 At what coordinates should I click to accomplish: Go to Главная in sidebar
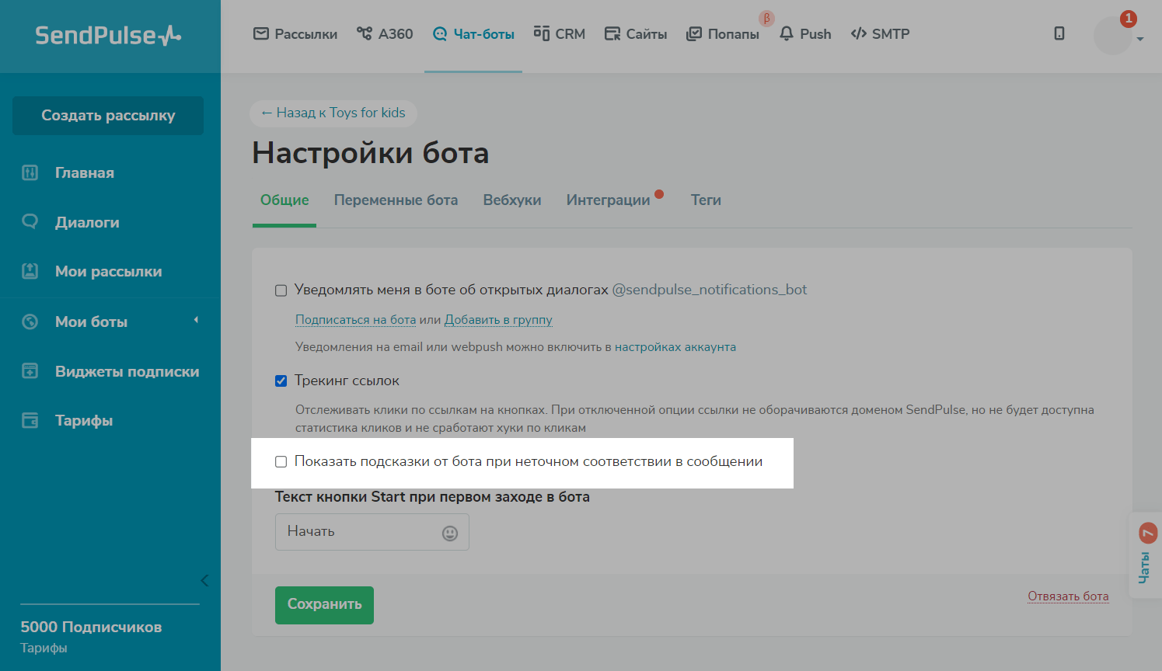coord(84,172)
